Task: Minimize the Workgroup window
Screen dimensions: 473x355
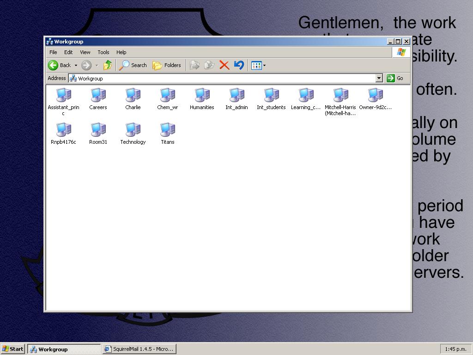Action: click(390, 42)
